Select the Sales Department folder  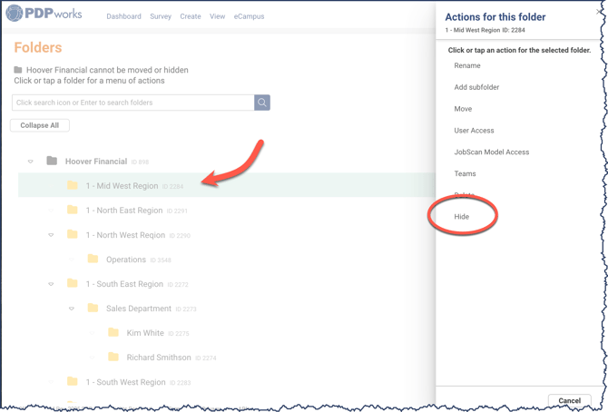pos(139,309)
